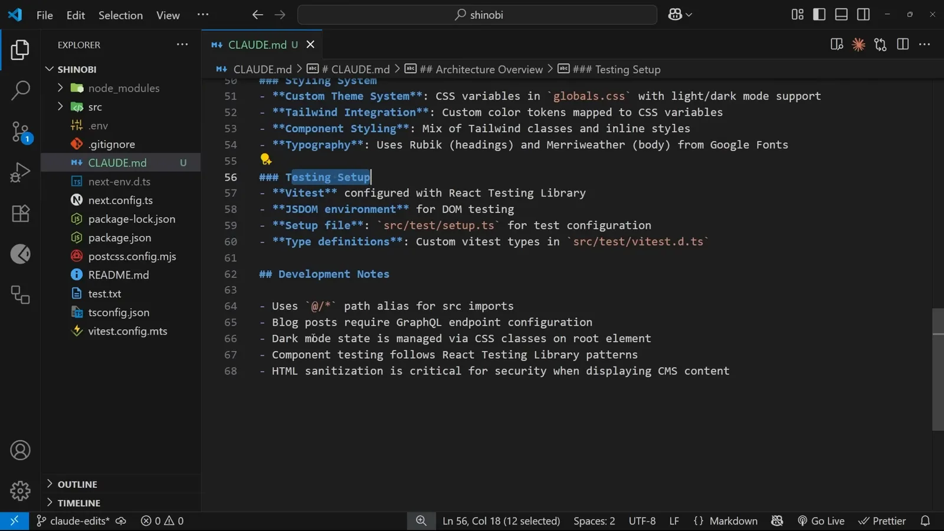Click the Open Changes compare icon
Image resolution: width=944 pixels, height=531 pixels.
click(880, 44)
